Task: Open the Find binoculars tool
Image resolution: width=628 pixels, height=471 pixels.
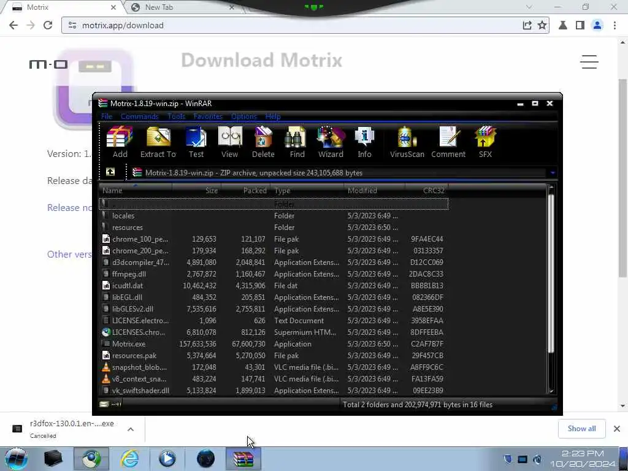Action: coord(297,142)
